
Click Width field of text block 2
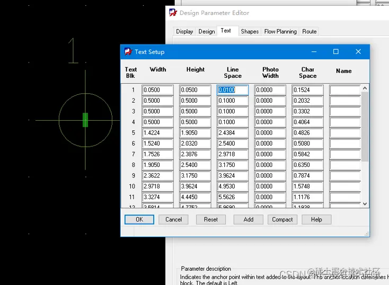click(158, 101)
